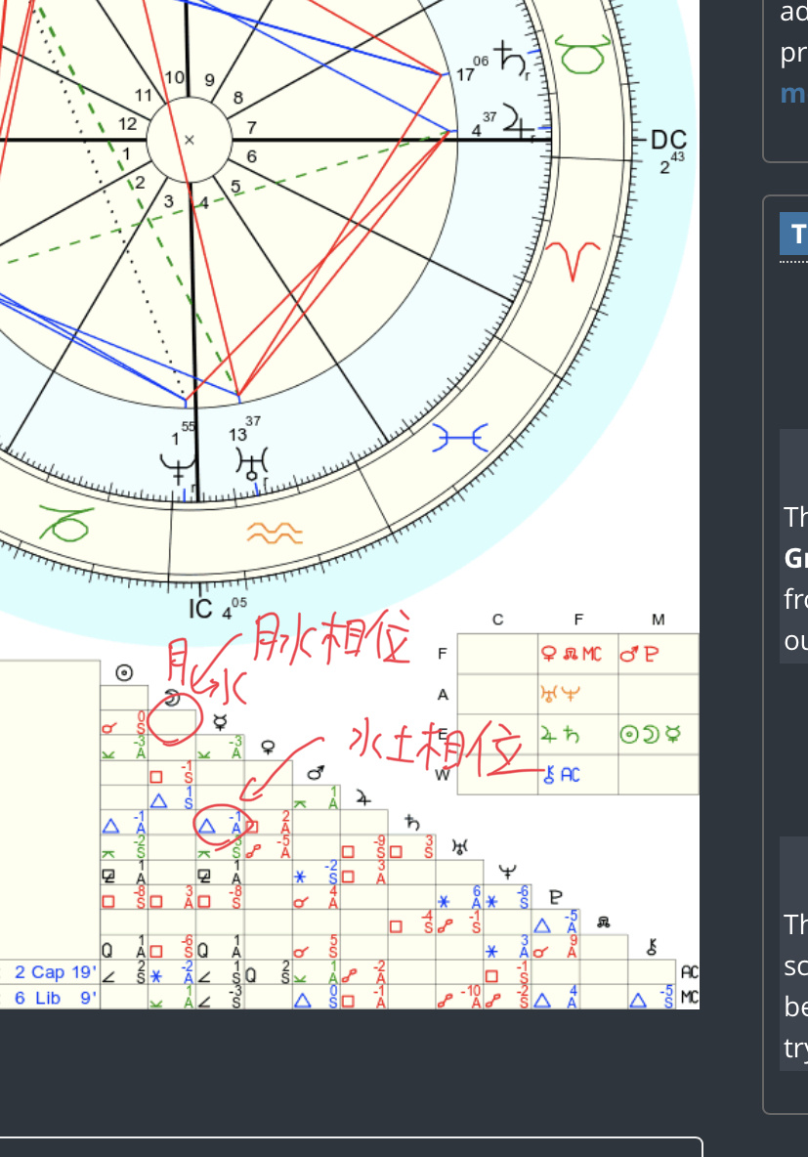Click house number 8 in the wheel
Viewport: 808px width, 1157px height.
[237, 98]
